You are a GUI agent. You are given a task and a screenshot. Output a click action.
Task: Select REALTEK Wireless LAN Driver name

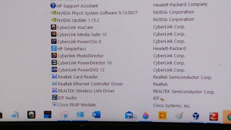(x=86, y=91)
